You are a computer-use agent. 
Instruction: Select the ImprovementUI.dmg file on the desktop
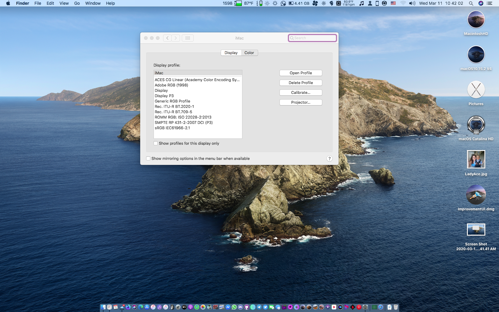pos(476,195)
